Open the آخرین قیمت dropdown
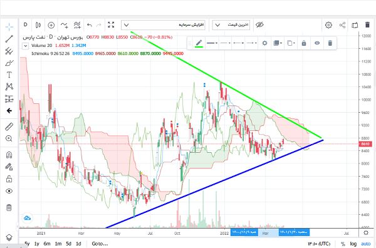The width and height of the screenshot is (376, 248). [231, 25]
